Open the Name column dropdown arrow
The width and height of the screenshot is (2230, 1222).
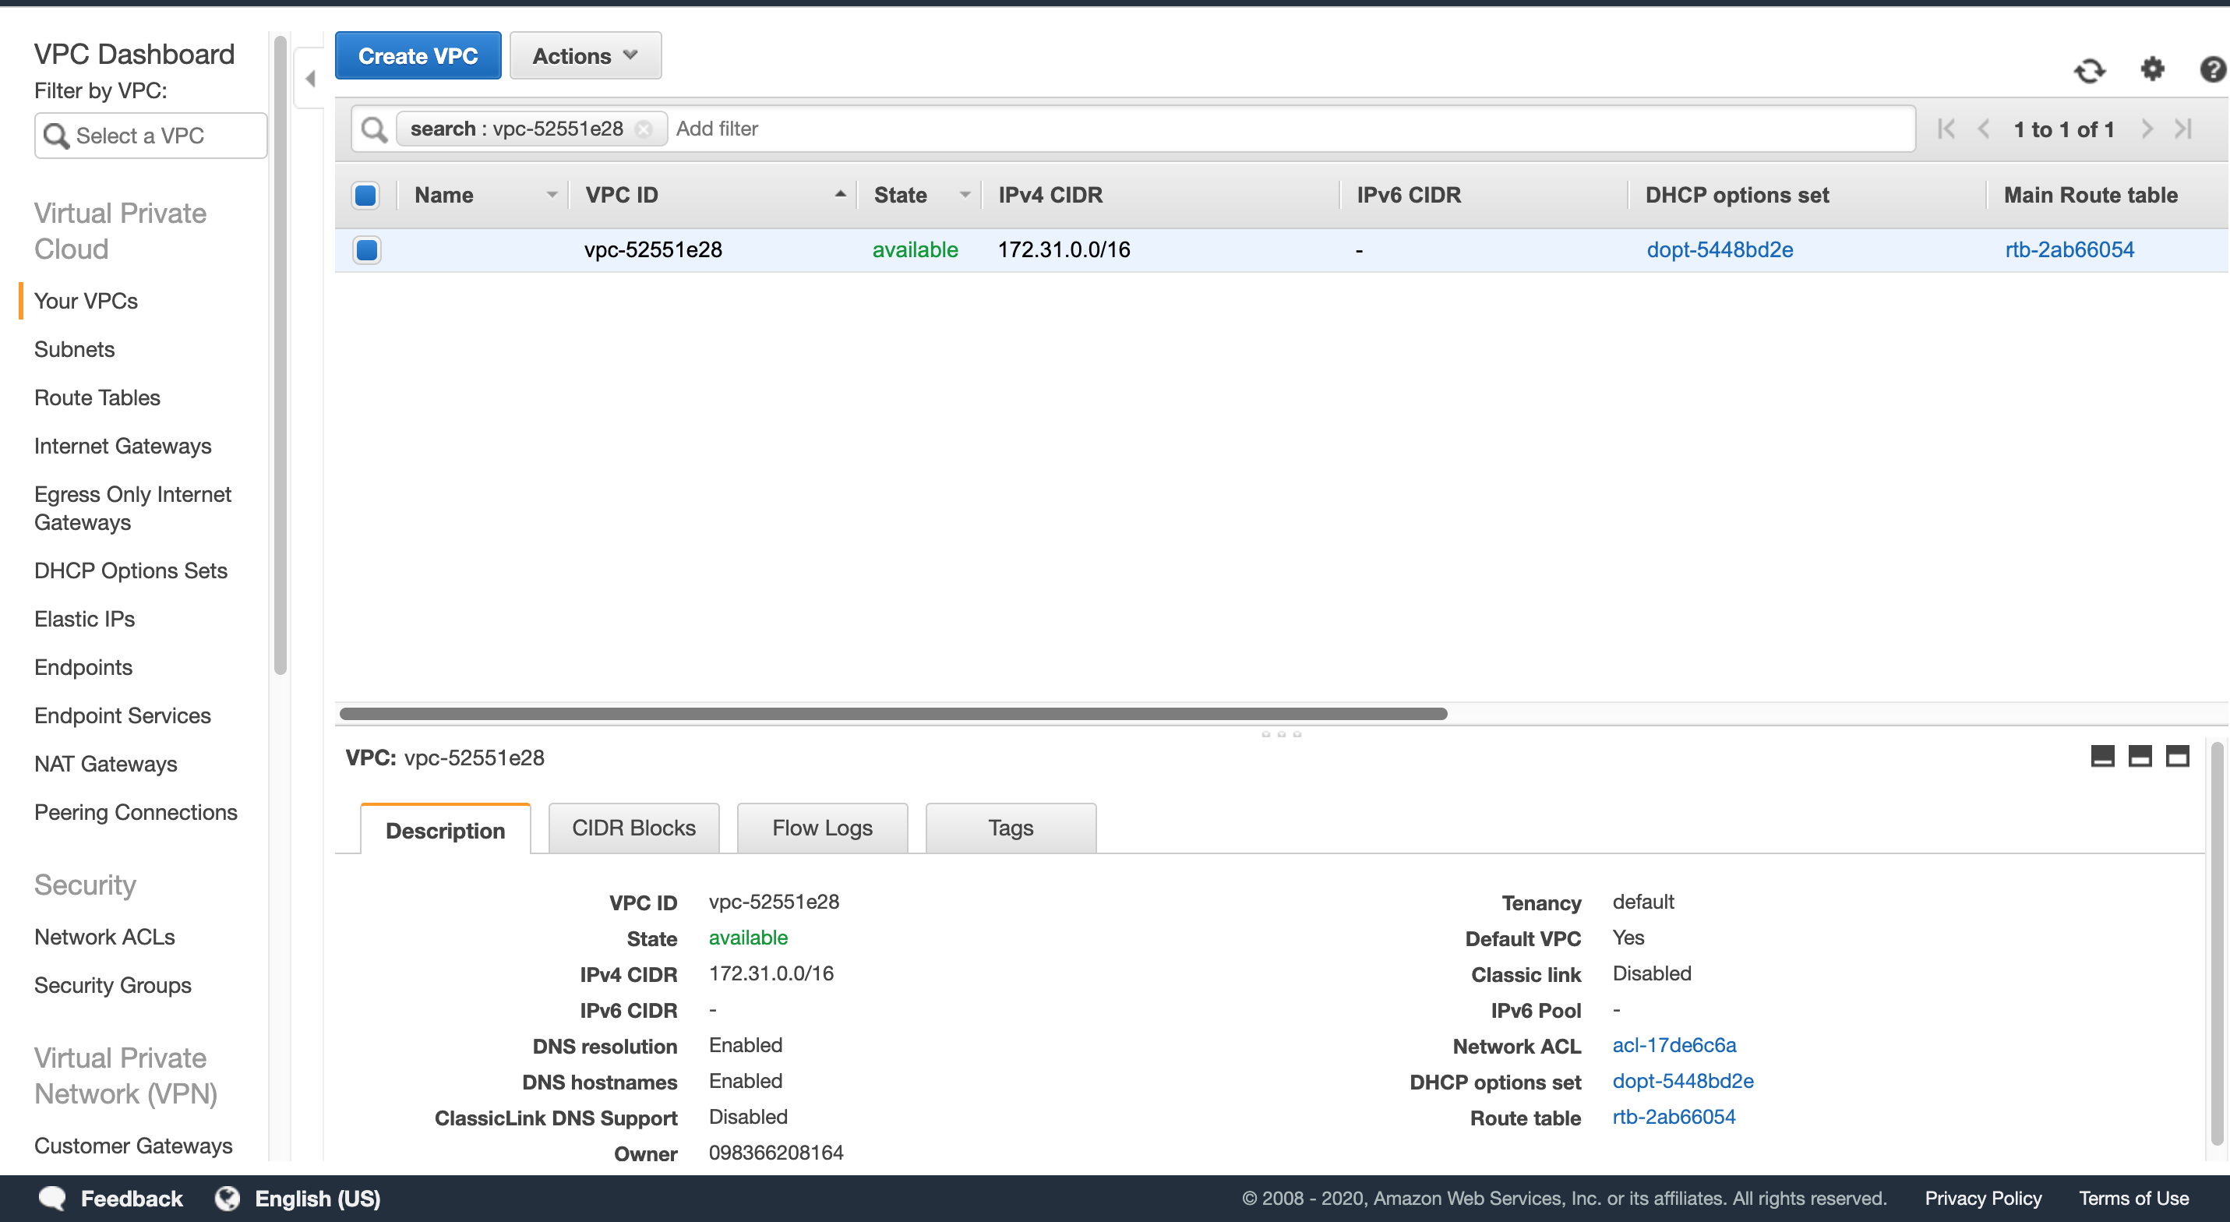(x=552, y=196)
